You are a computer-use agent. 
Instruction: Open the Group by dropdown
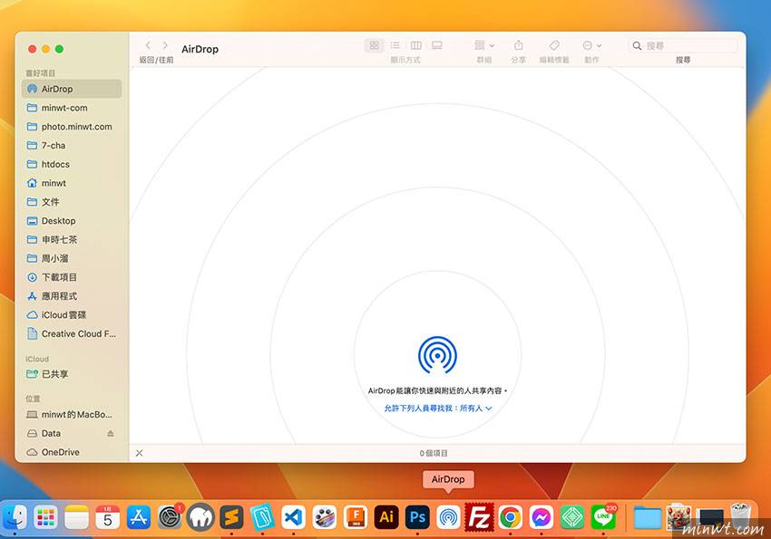tap(484, 45)
